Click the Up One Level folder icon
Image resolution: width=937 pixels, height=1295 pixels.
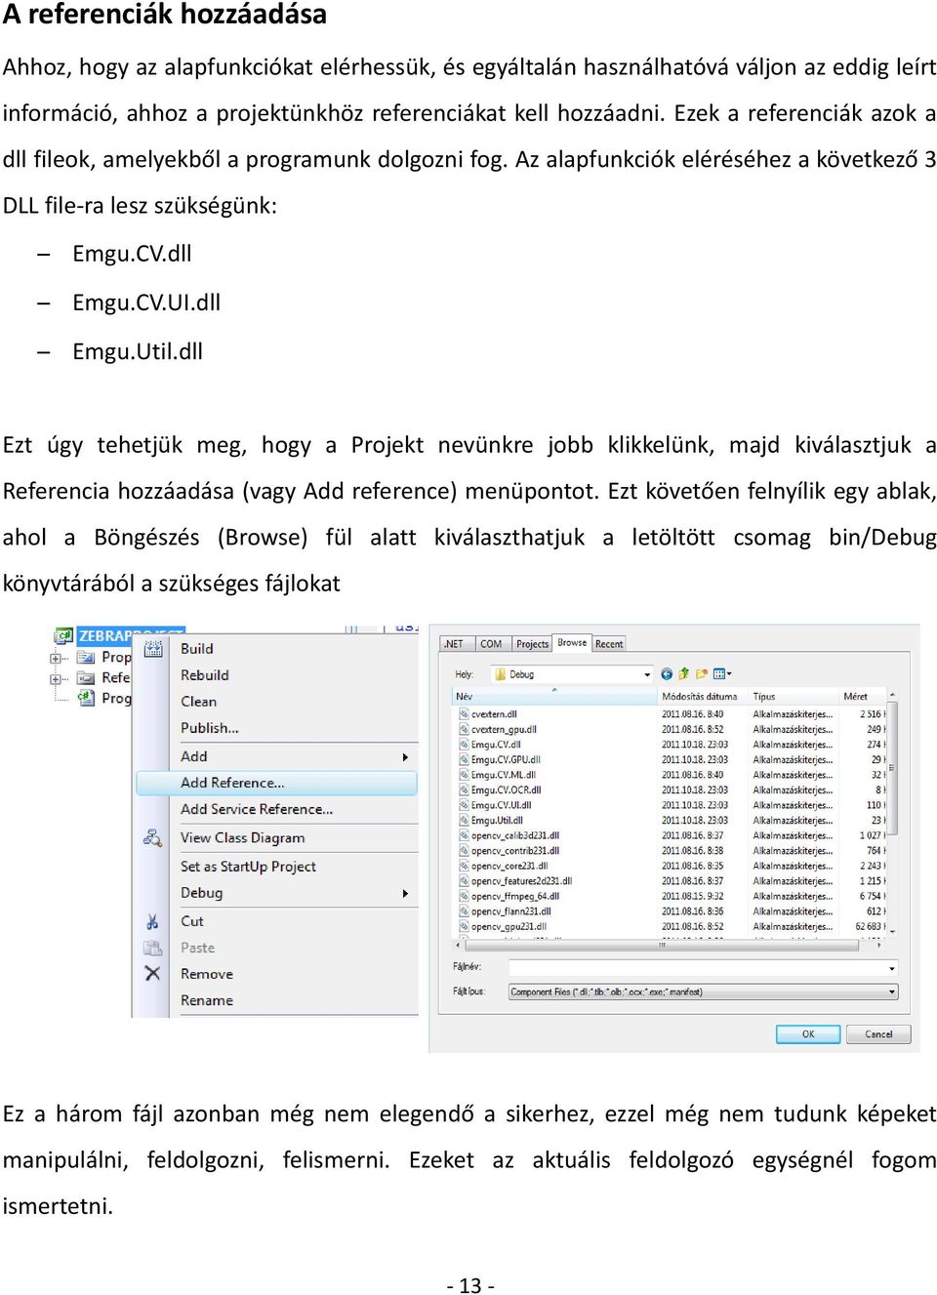tap(684, 674)
